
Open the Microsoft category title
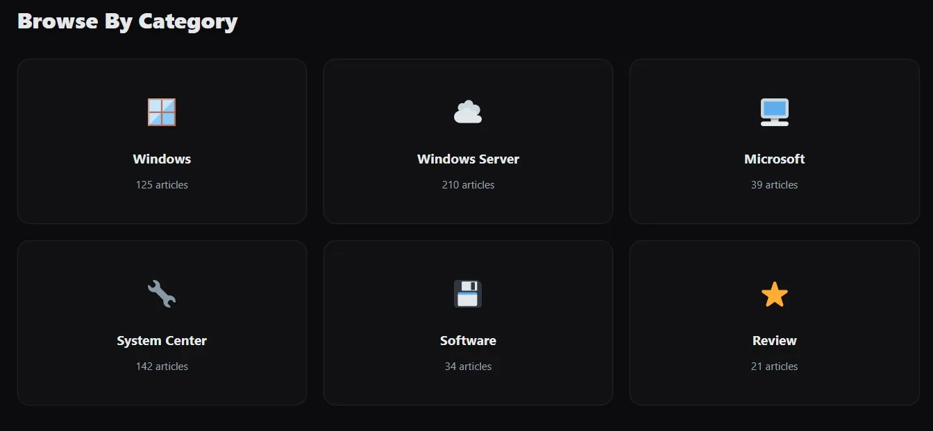coord(774,159)
